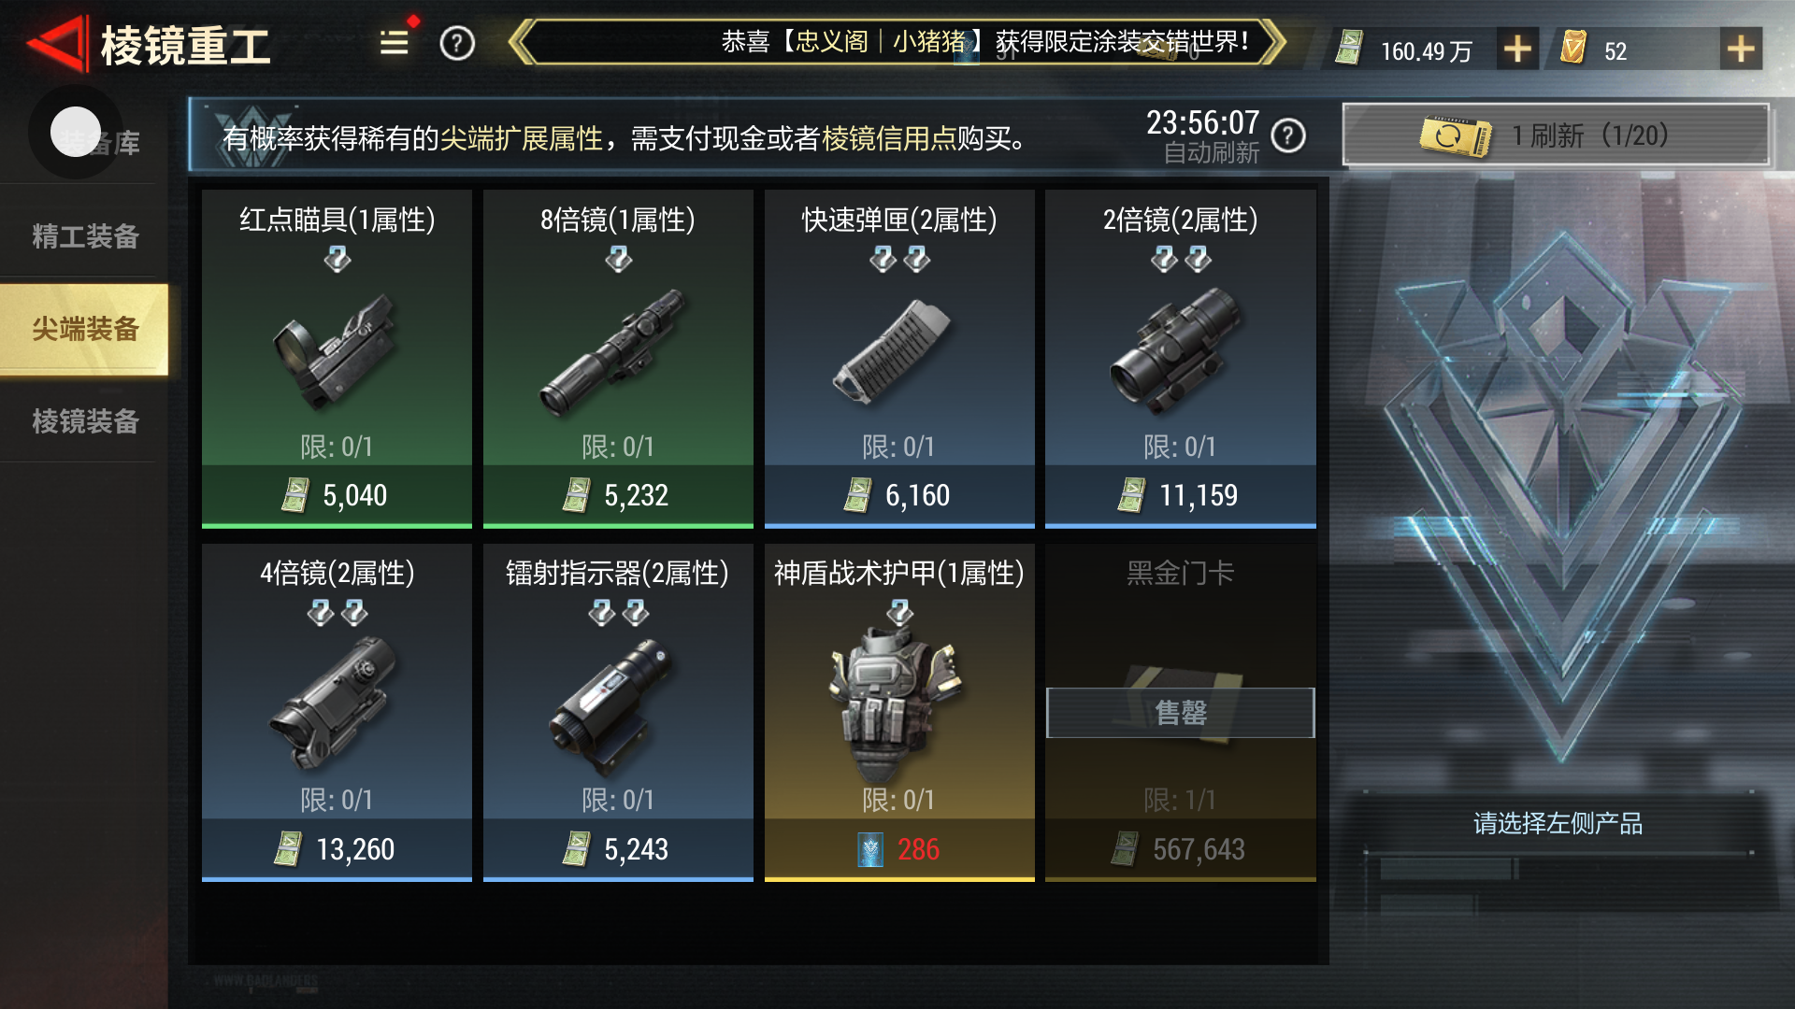Pick the 2倍镜 scope priced 11,159
The width and height of the screenshot is (1795, 1009).
click(1181, 359)
